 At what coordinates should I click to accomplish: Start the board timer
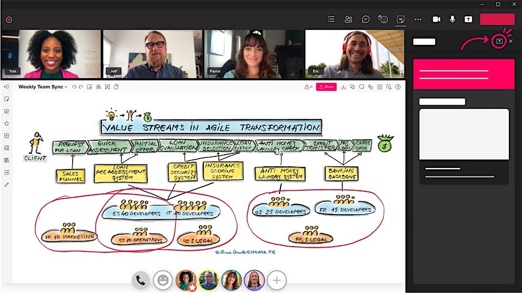coord(116,87)
